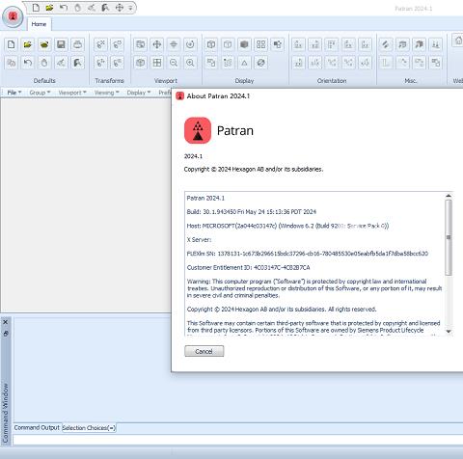Click the command input field at bottom
This screenshot has height=459, width=463.
coord(238,440)
